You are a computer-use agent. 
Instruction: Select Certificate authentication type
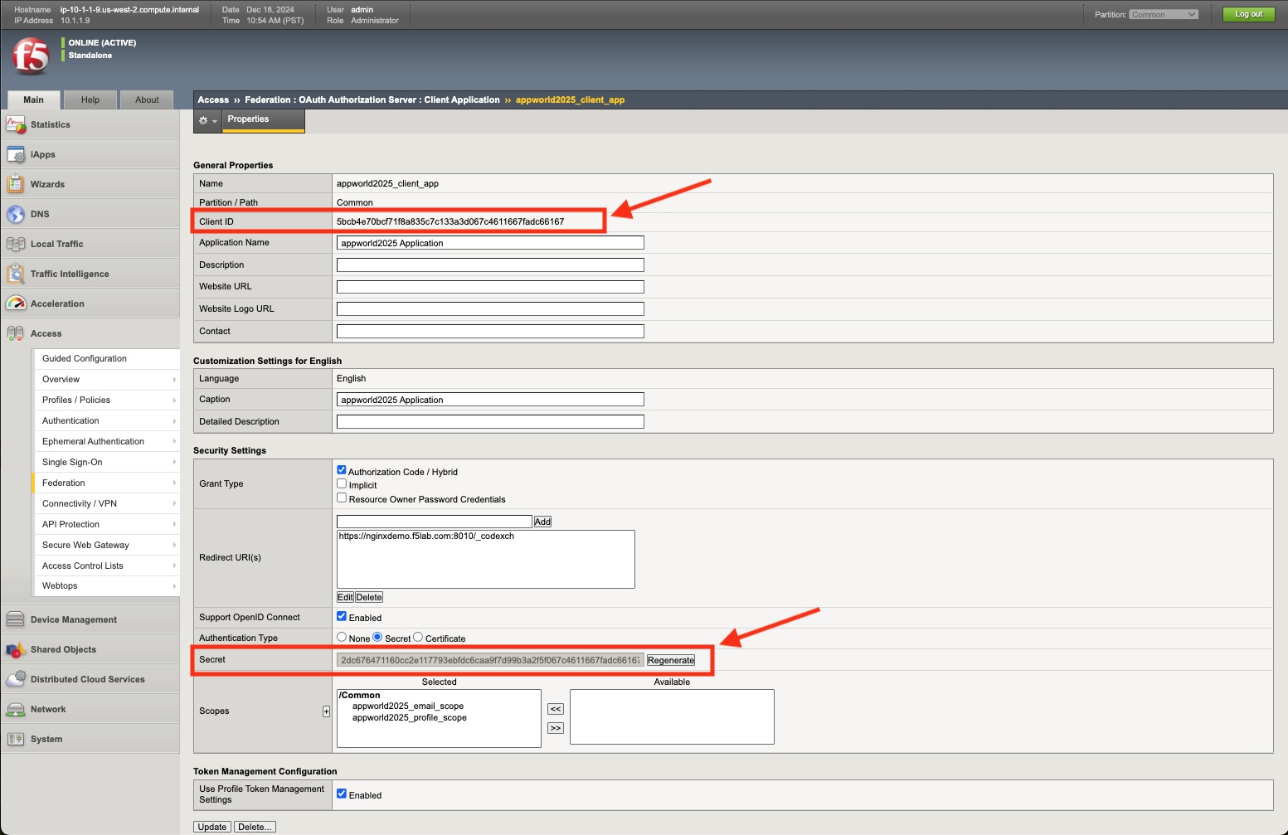(418, 637)
